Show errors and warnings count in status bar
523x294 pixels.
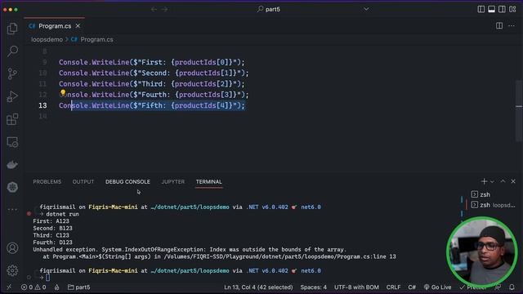point(34,287)
